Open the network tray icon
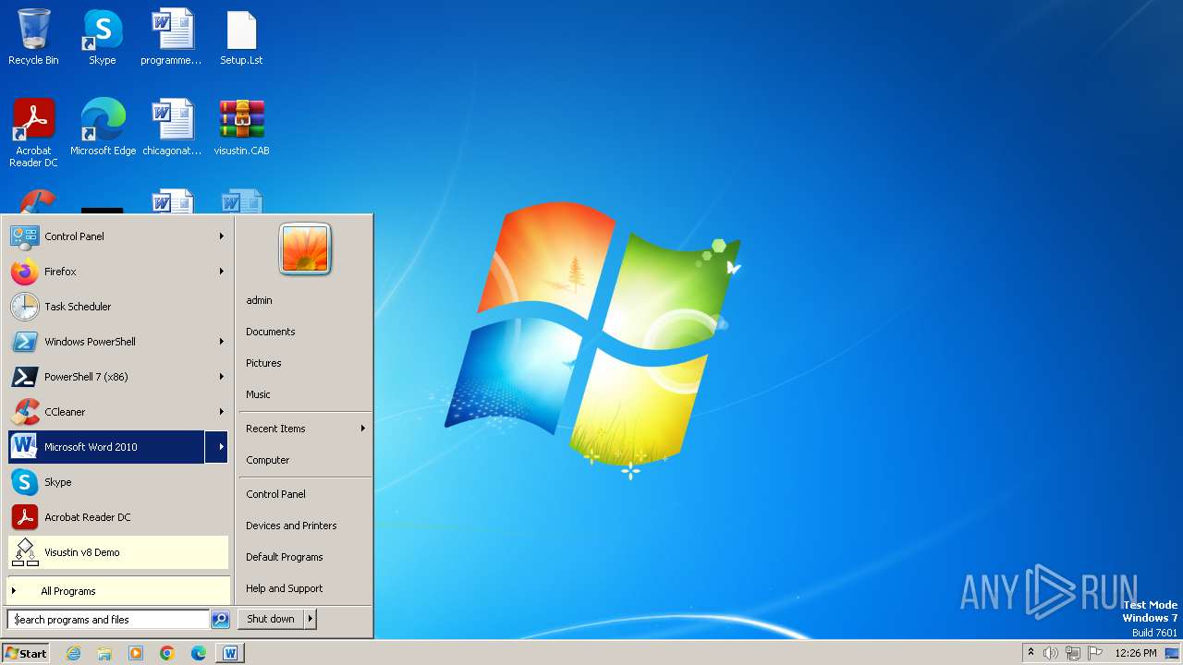1183x665 pixels. point(1073,653)
